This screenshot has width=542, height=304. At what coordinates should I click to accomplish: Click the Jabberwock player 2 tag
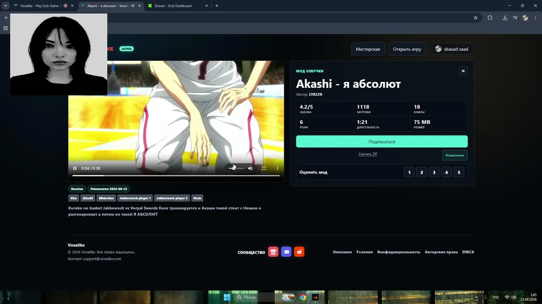tap(172, 198)
